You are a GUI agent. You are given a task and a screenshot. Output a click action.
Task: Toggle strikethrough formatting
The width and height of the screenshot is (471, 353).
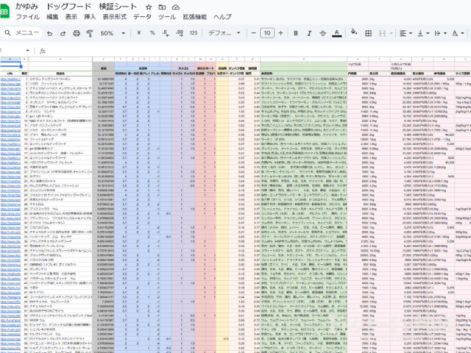click(x=322, y=33)
